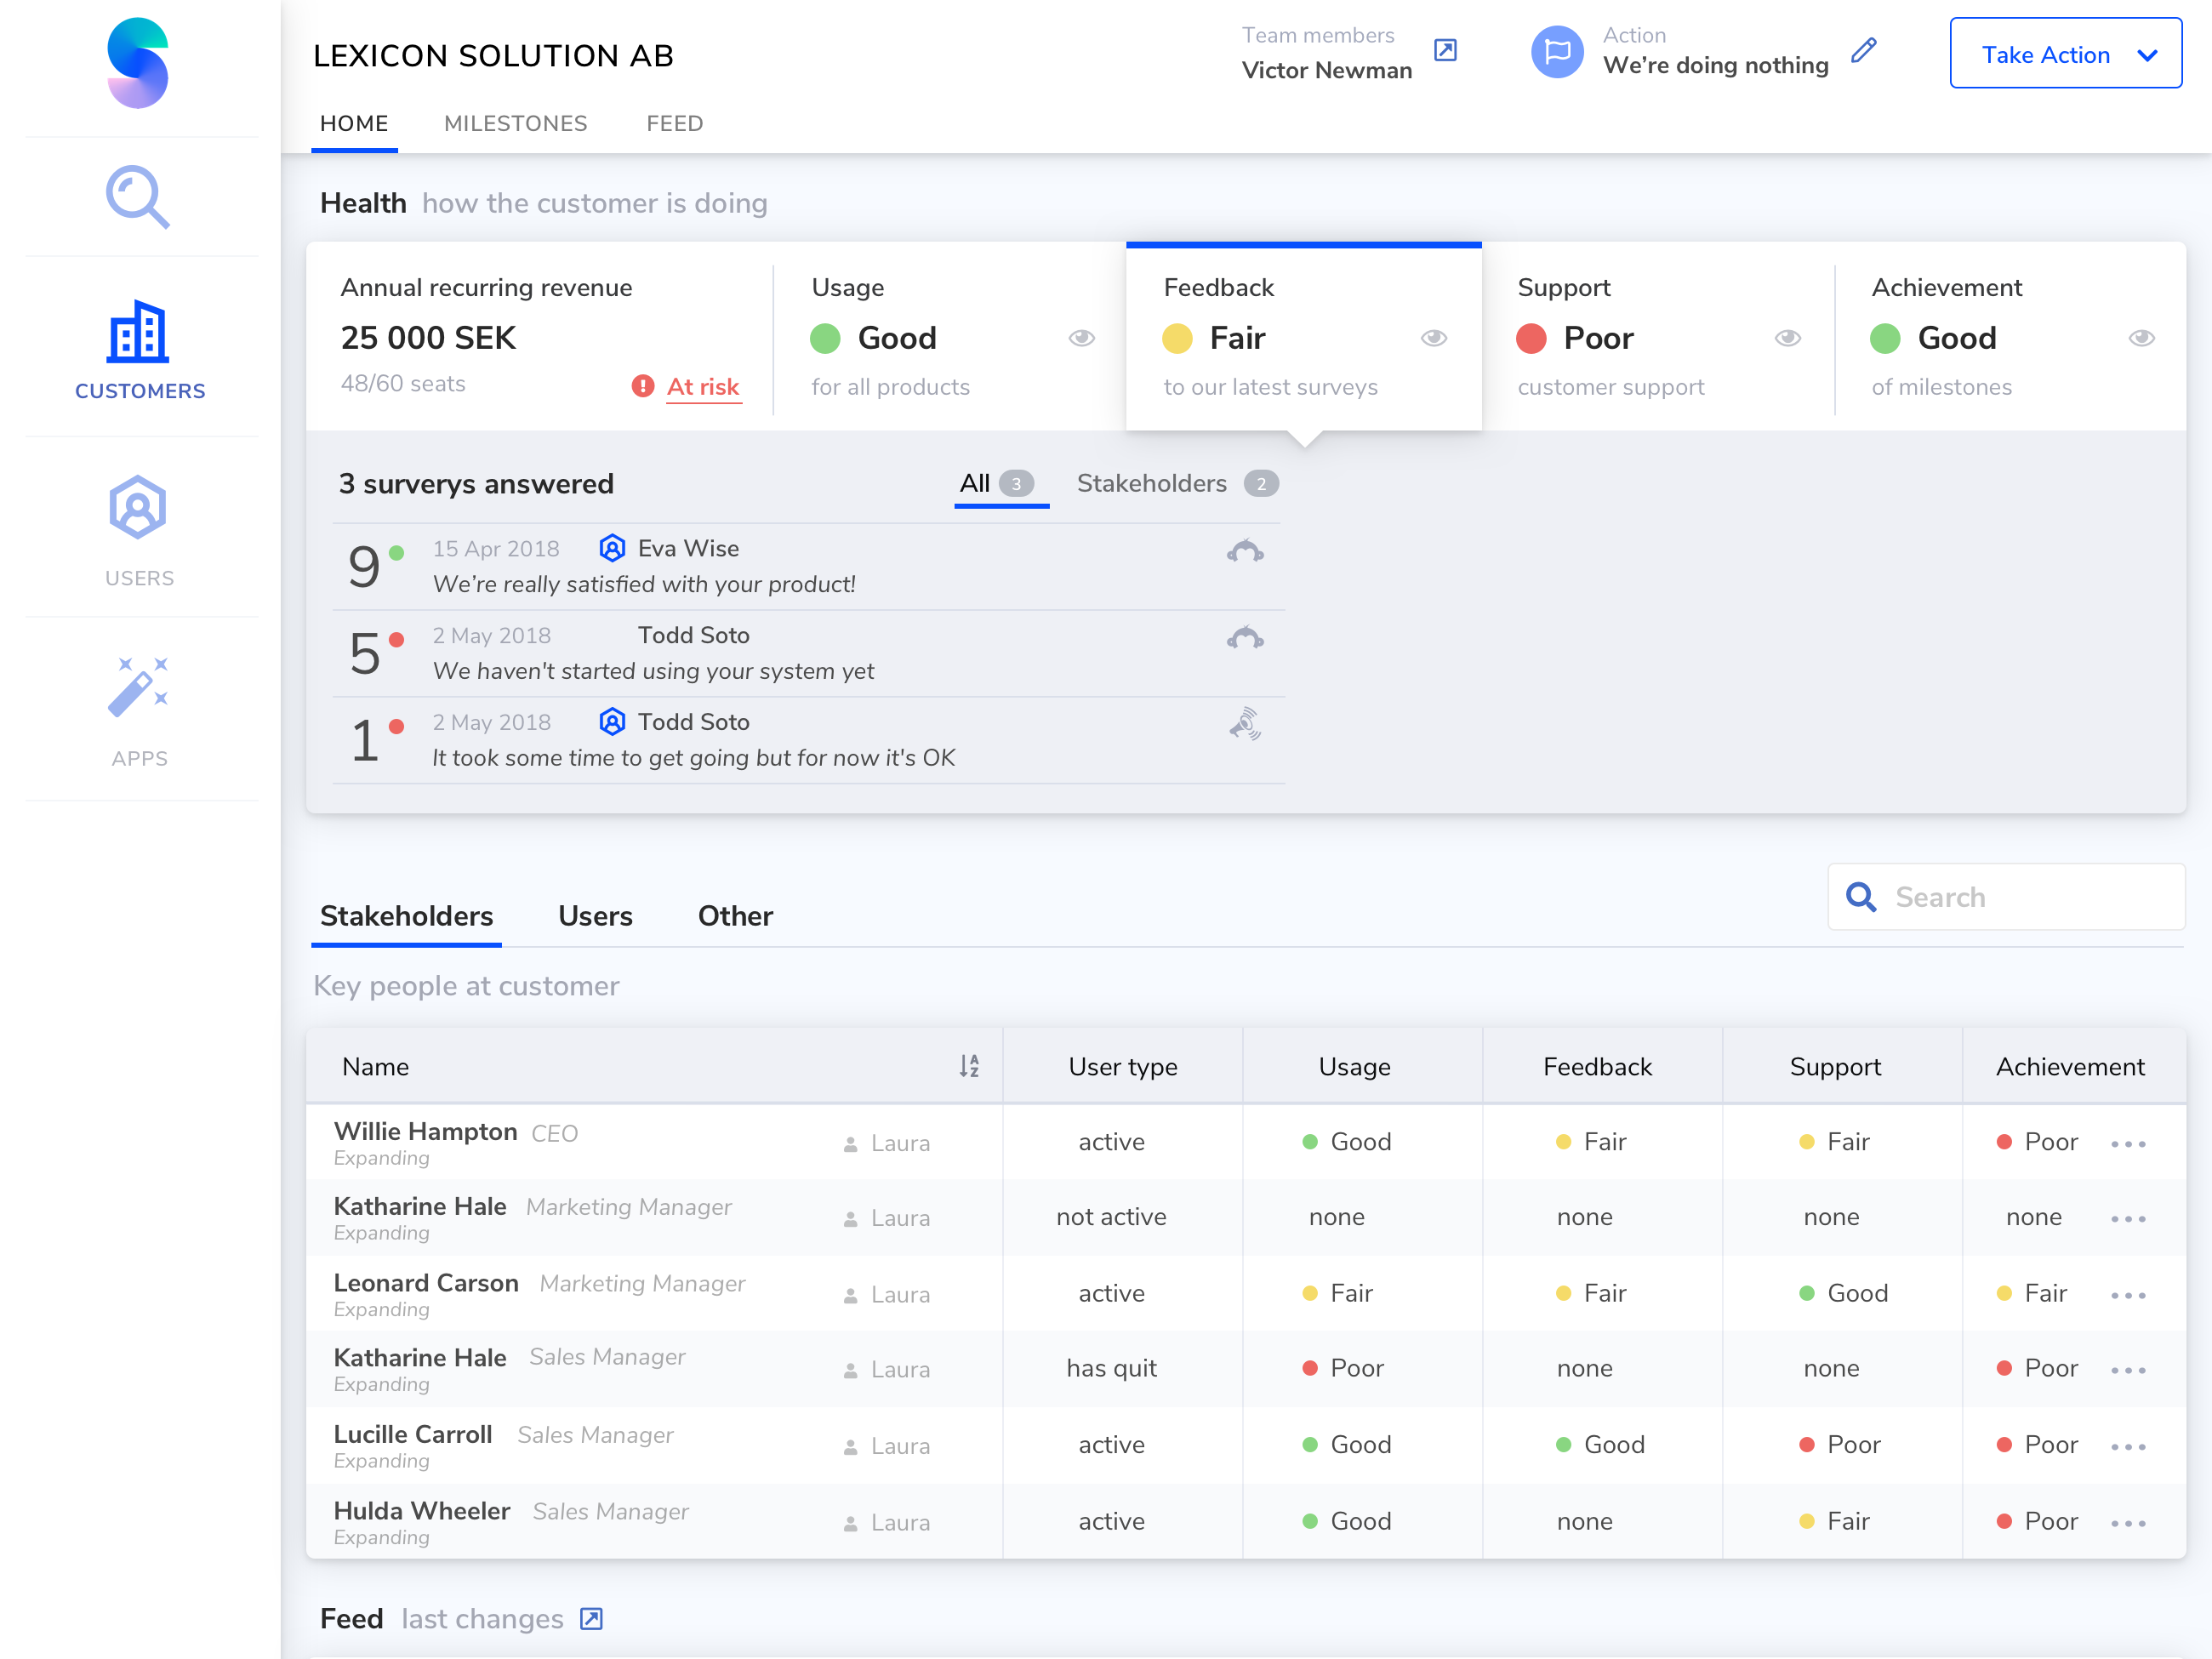Click sort icon in Name column
2212x1659 pixels.
(968, 1066)
